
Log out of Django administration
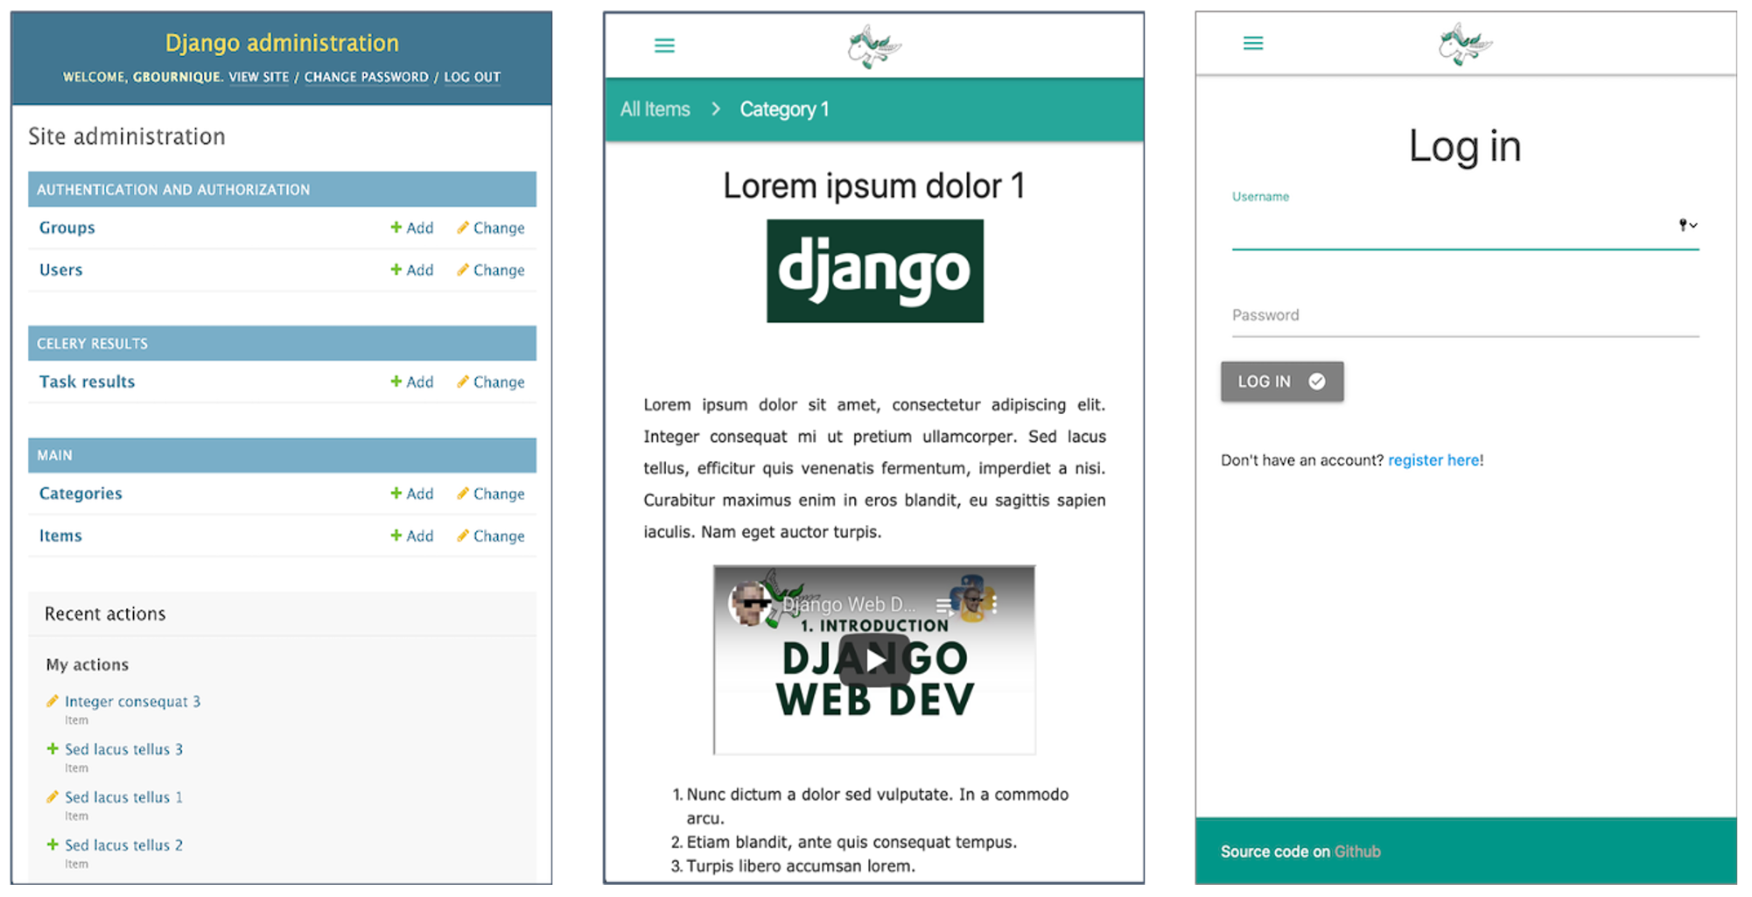[473, 77]
